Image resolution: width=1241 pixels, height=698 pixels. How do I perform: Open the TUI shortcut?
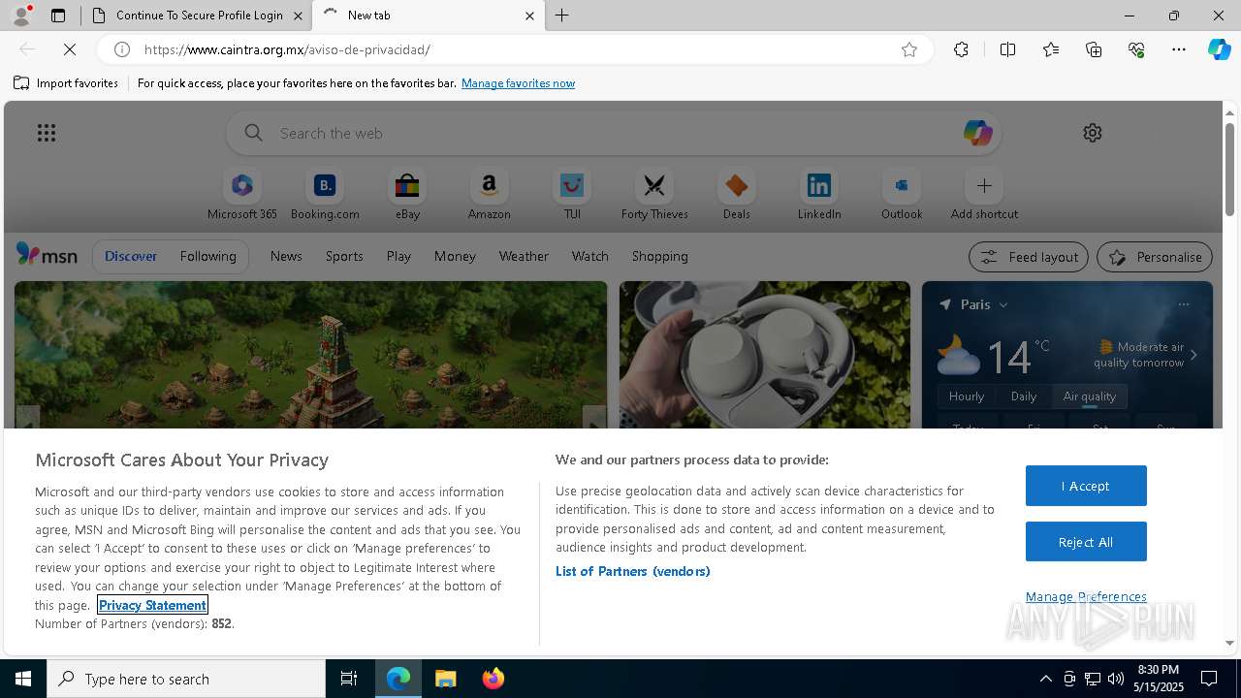point(572,195)
